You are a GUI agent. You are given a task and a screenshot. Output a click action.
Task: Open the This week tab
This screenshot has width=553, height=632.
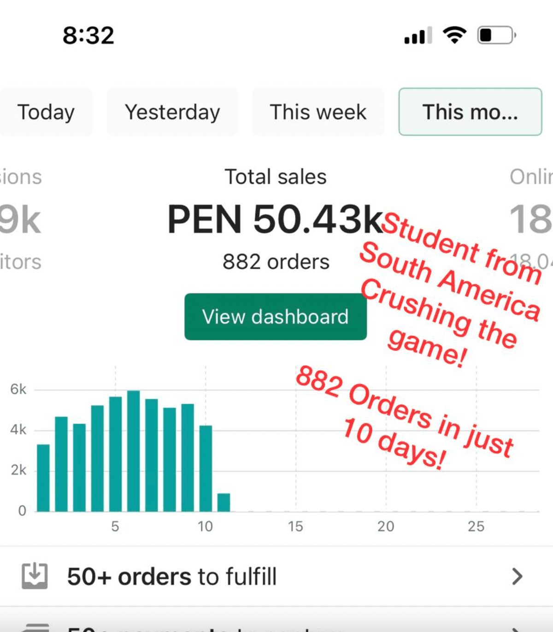point(318,112)
